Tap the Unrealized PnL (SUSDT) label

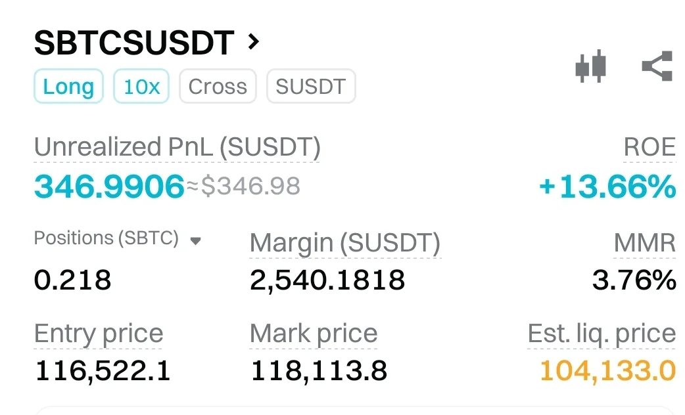(x=177, y=148)
